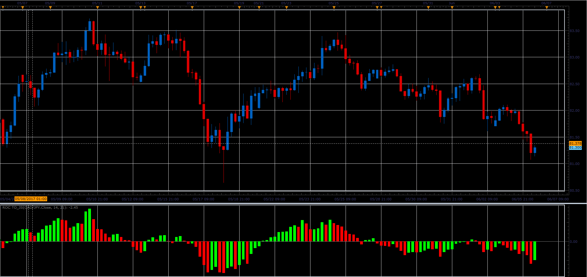This screenshot has width=587, height=277.
Task: Click the 05/18 21:00 time axis label
Action: 239,199
